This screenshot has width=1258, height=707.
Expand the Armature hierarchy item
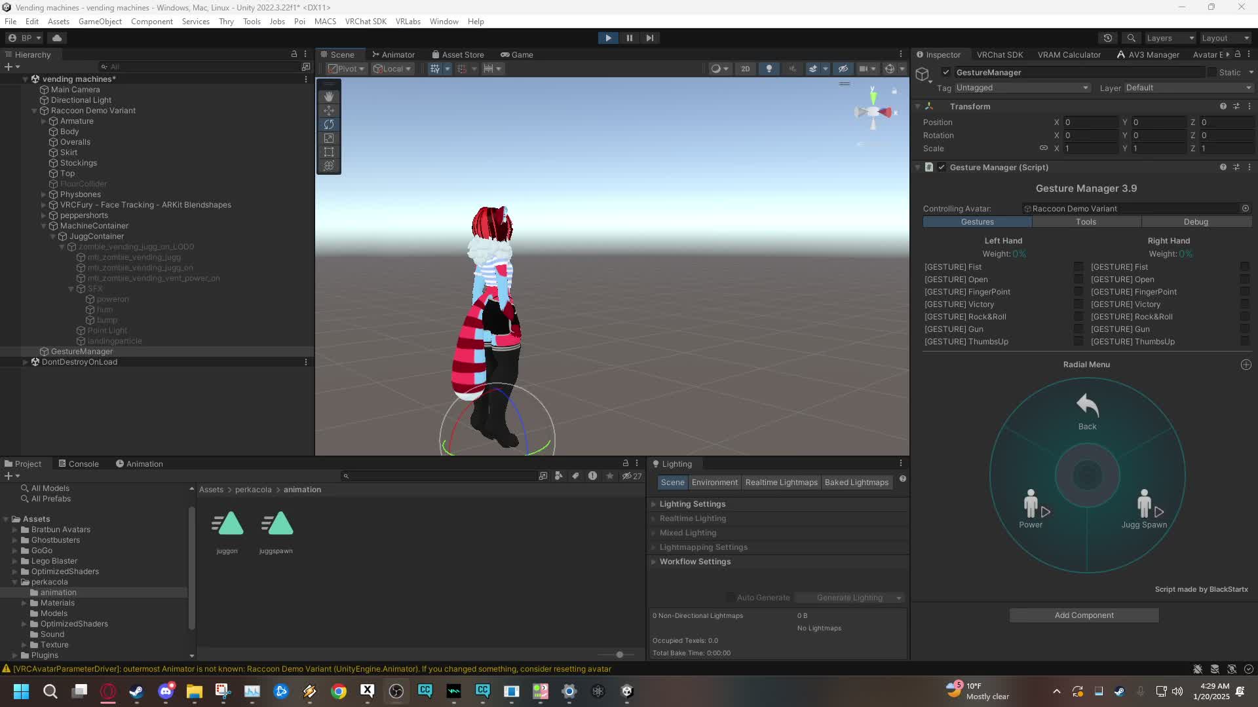44,121
